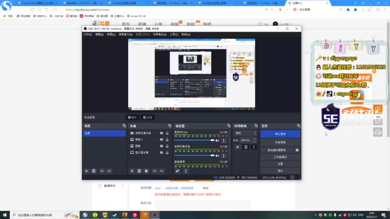The width and height of the screenshot is (390, 219).
Task: Show hidden system tray icons chevron
Action: pos(315,215)
